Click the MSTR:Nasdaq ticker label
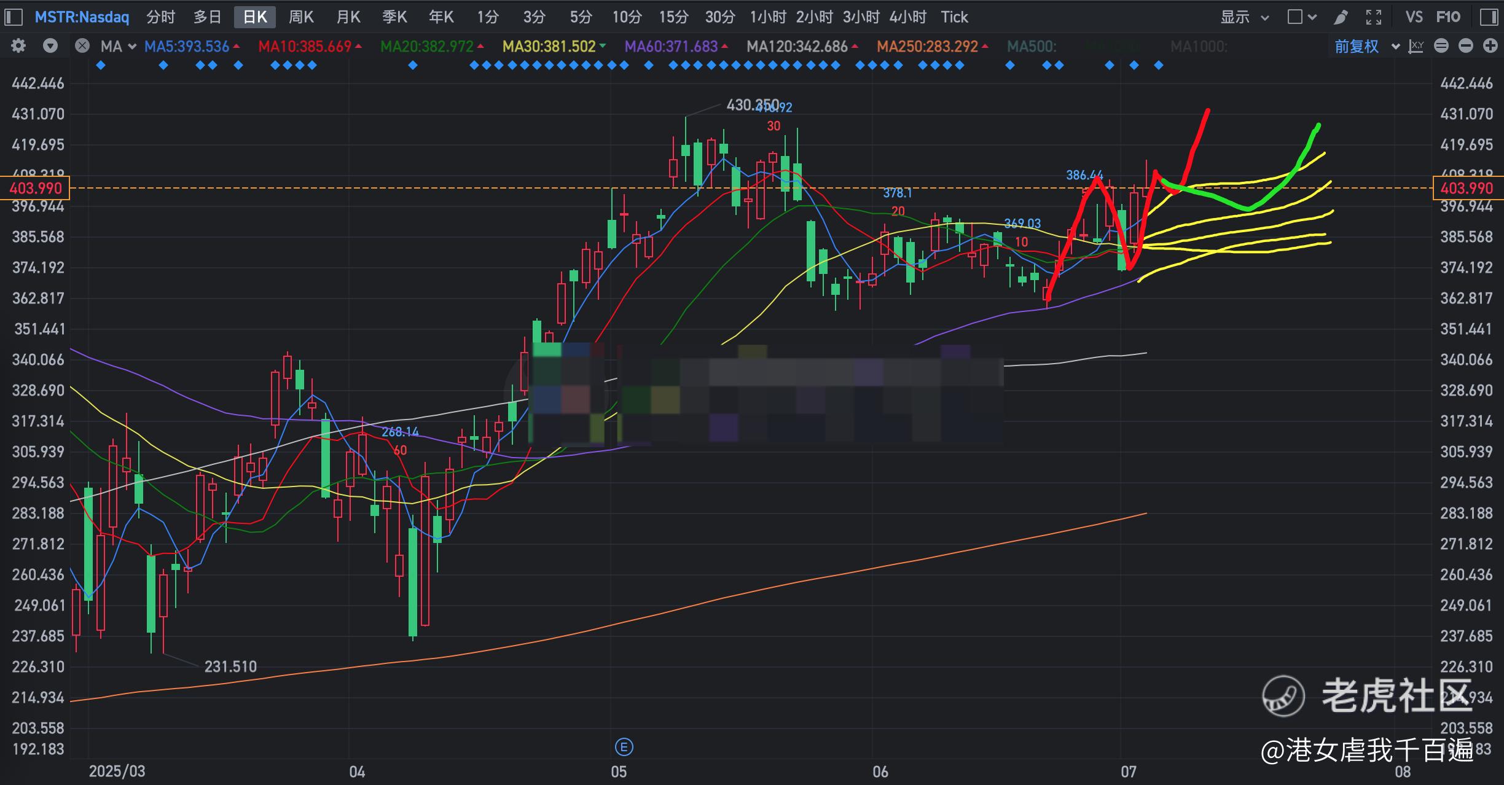Screen dimensions: 1504x785 [x=82, y=17]
